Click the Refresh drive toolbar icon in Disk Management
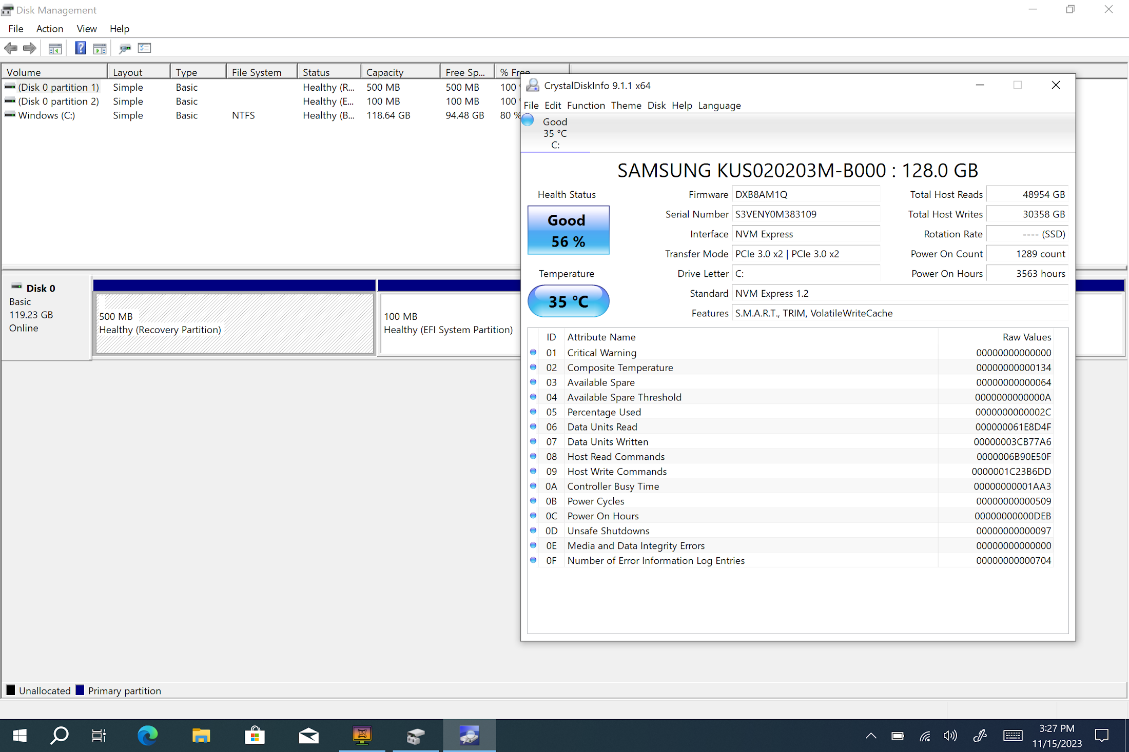 click(x=125, y=48)
